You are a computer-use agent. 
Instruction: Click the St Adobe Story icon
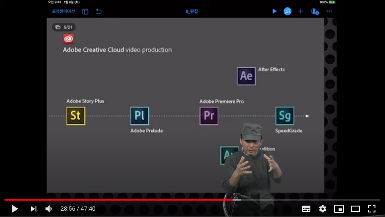pos(76,116)
